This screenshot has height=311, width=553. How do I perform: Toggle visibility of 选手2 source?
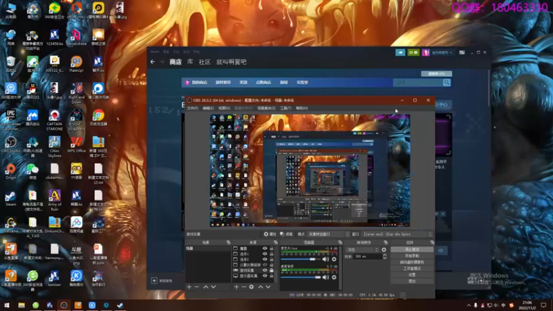(265, 259)
